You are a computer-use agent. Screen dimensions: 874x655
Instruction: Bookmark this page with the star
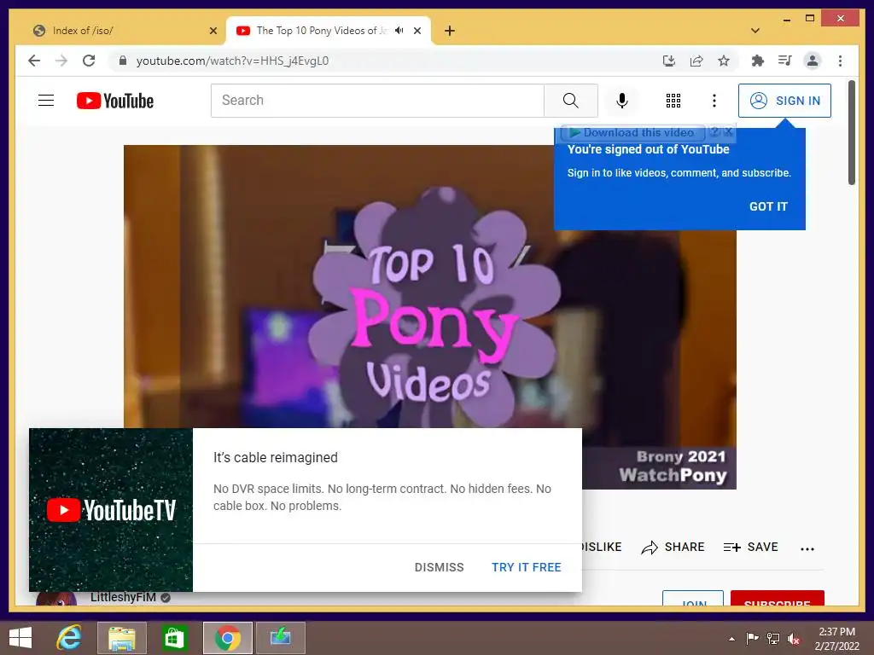724,61
